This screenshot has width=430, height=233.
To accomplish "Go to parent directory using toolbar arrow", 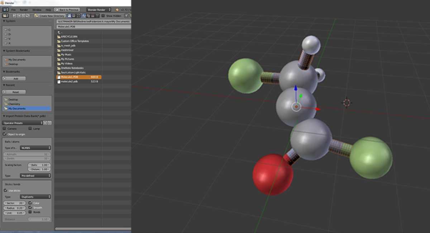I will pyautogui.click(x=23, y=16).
